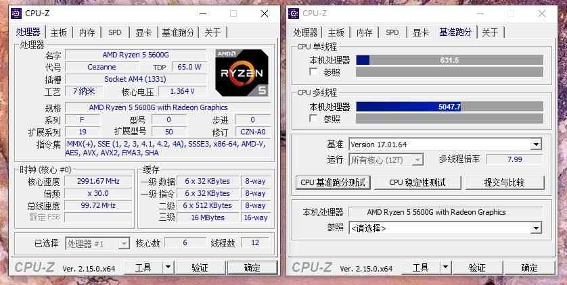Click 验证 button in right window

coord(477,267)
